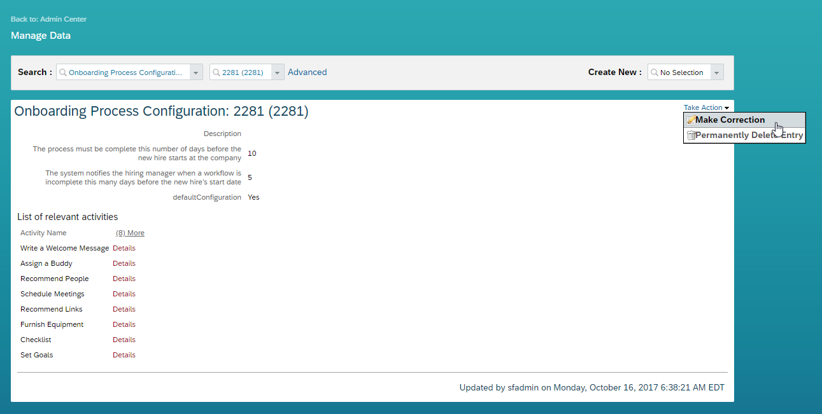Choose Make Correction from the menu
This screenshot has width=822, height=414.
tap(744, 120)
